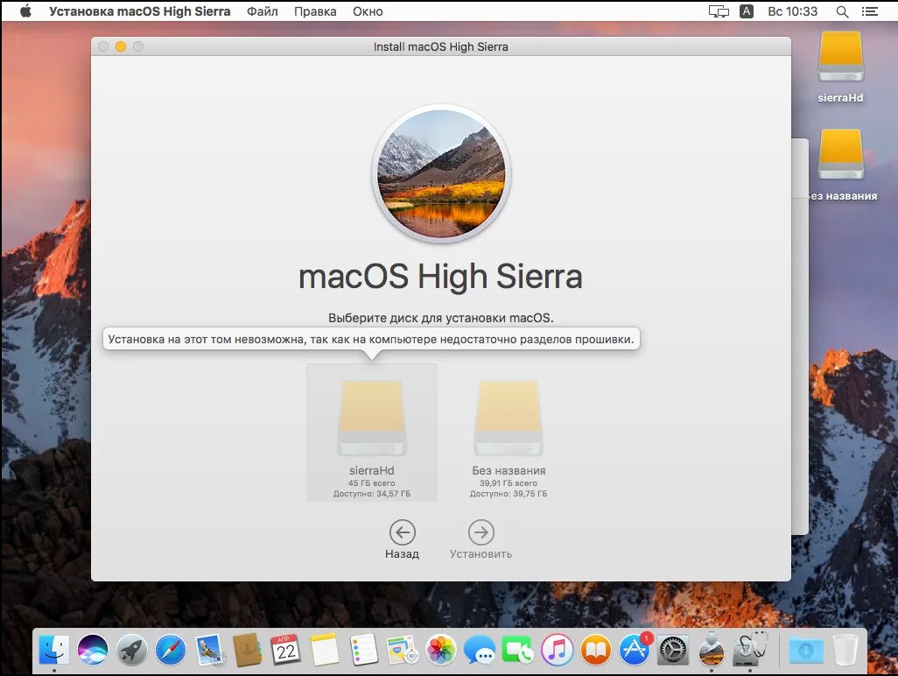
Task: Open Maps from the Dock
Action: pos(402,650)
